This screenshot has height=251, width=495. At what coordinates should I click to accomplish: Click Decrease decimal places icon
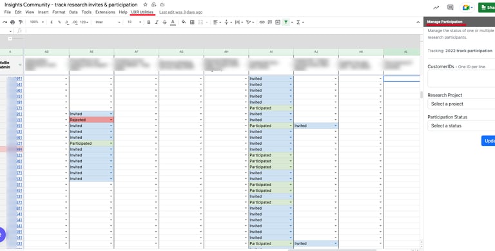coord(66,22)
